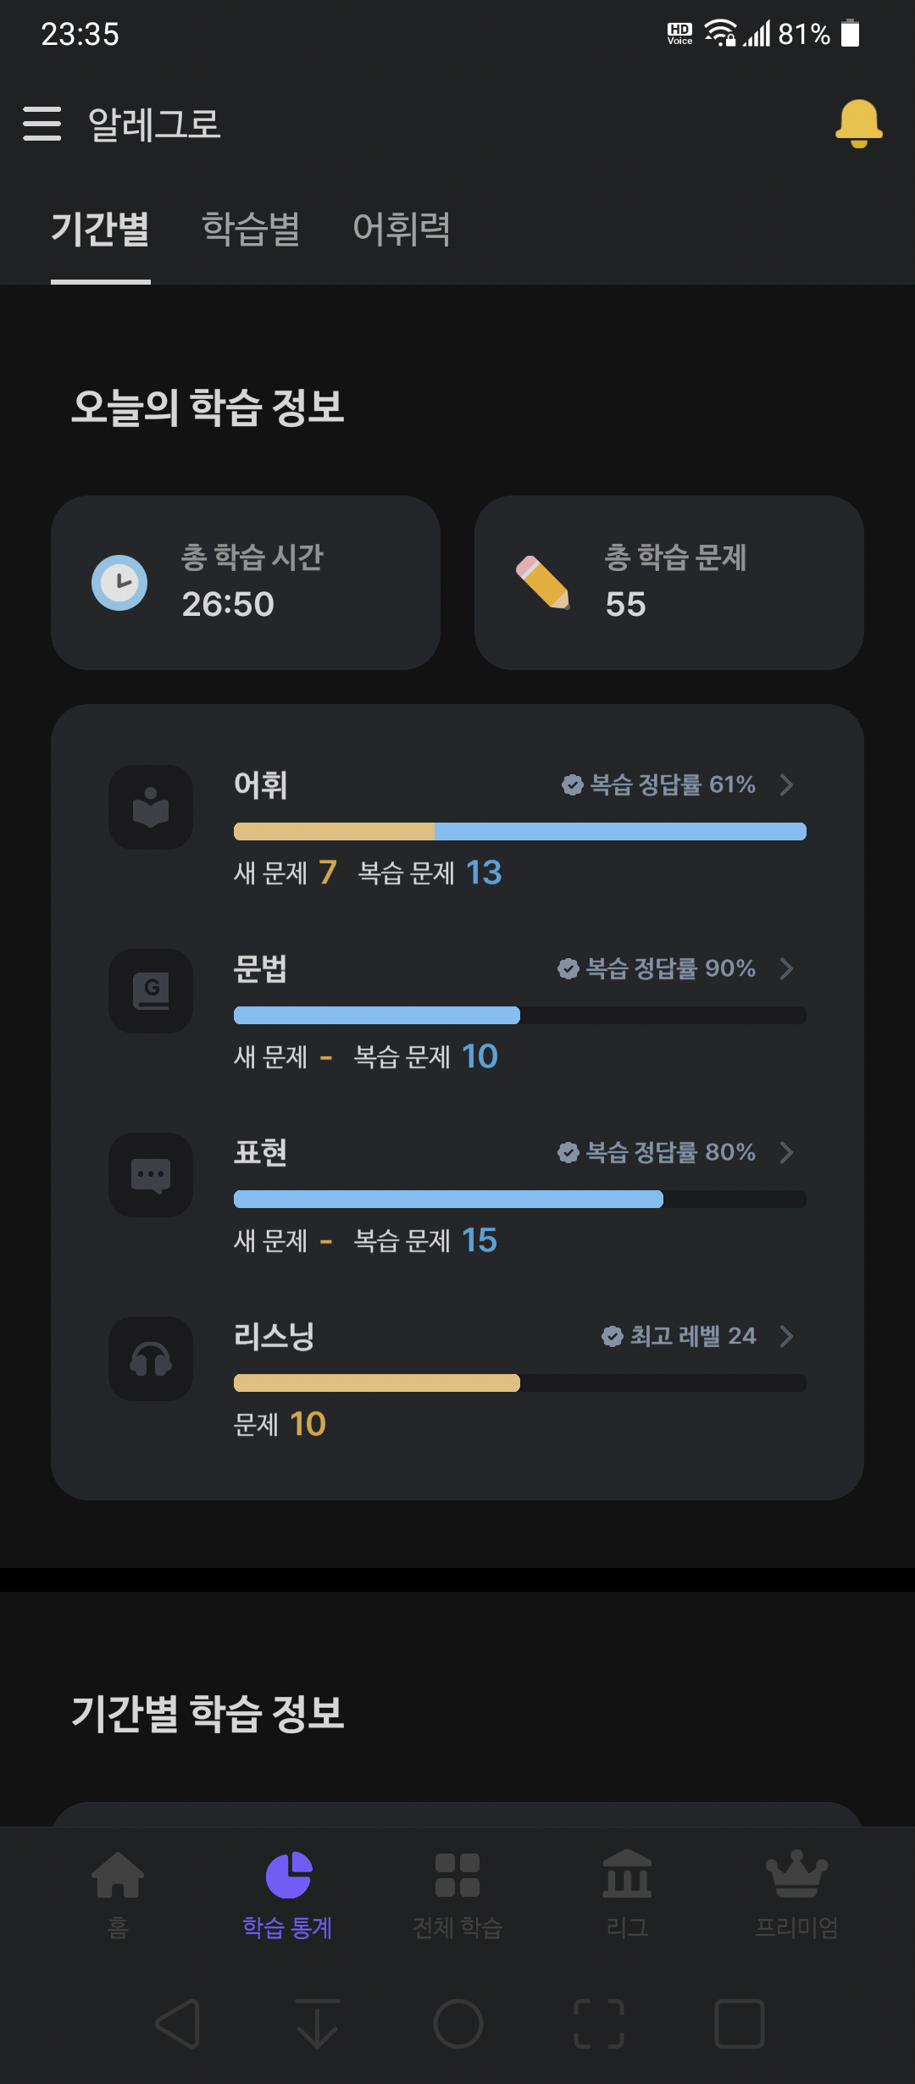
Task: Tap the 표현 speech bubble icon
Action: pos(151,1175)
